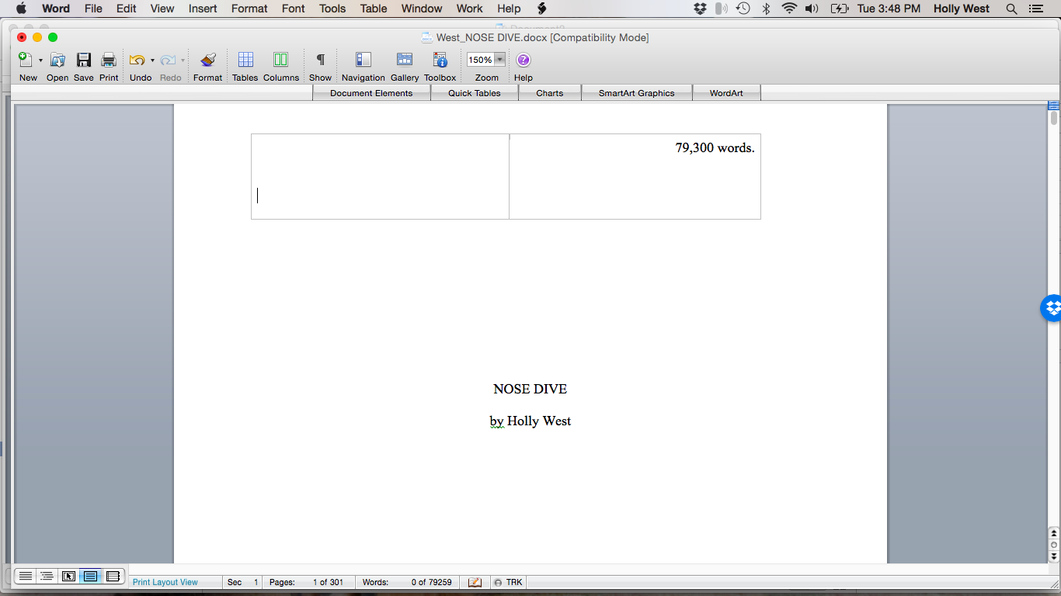
Task: Toggle the Navigation pane
Action: (363, 60)
